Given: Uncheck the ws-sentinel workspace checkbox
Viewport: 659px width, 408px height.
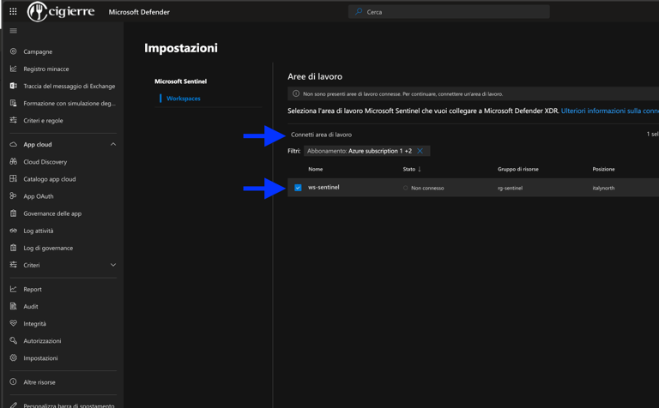Looking at the screenshot, I should click(298, 188).
